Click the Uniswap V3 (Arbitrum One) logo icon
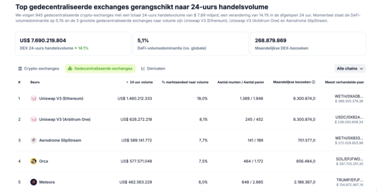 [x=33, y=119]
